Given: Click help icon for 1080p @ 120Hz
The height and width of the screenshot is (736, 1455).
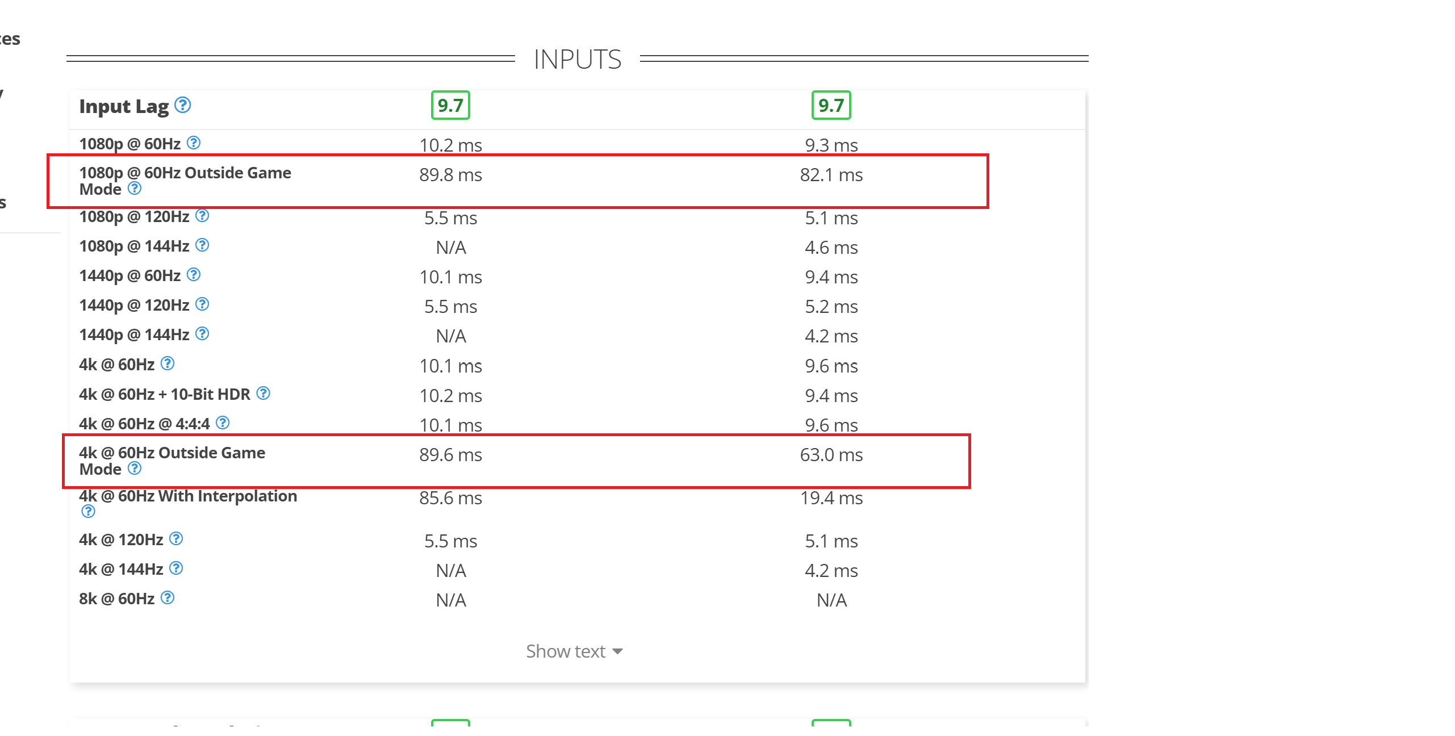Looking at the screenshot, I should pyautogui.click(x=202, y=216).
